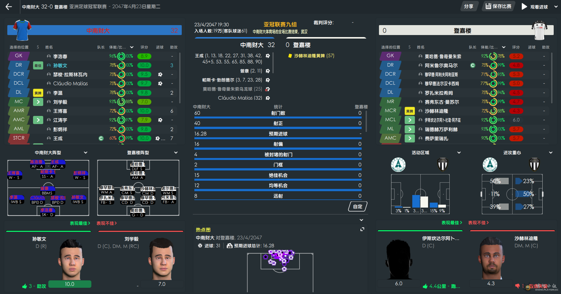561x294 pixels.
Task: Click the person icon before 李浩春
Action: pos(49,56)
